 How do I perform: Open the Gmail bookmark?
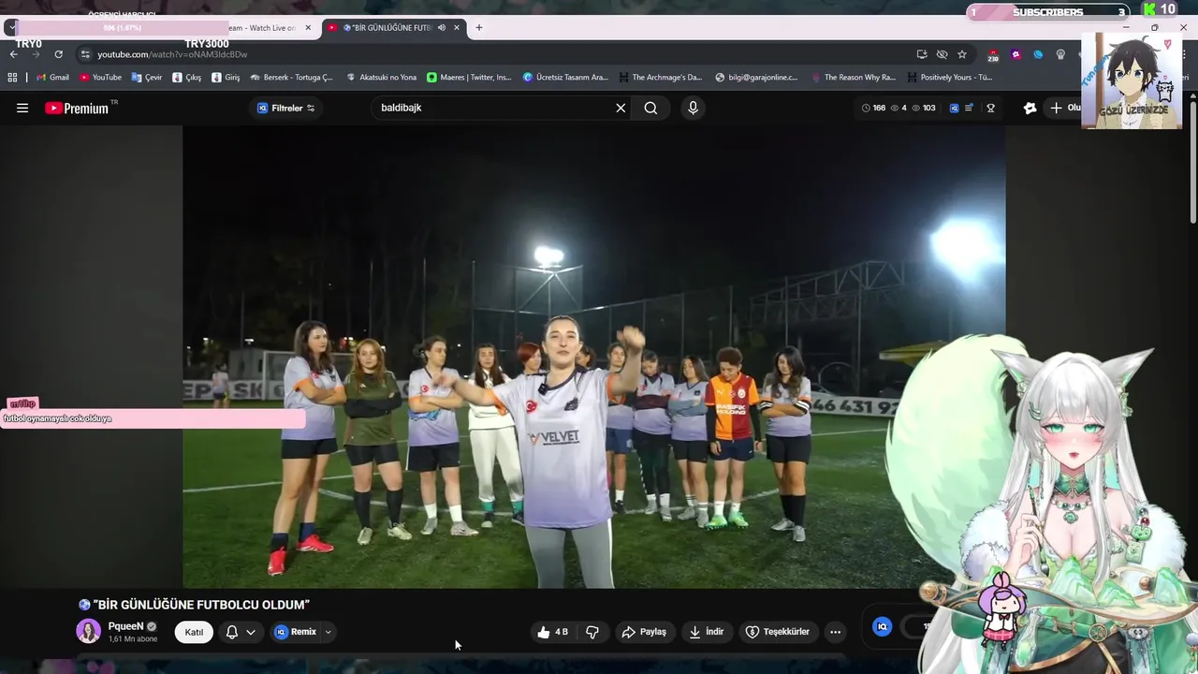click(x=52, y=78)
